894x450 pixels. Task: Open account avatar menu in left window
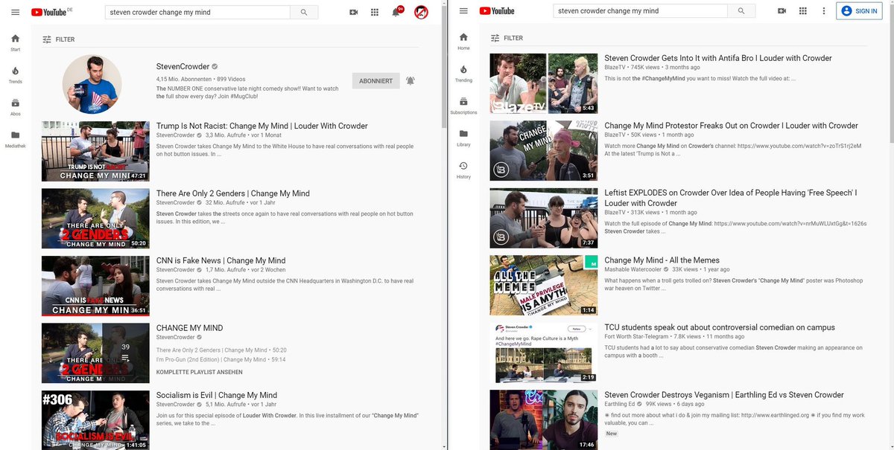coord(421,12)
